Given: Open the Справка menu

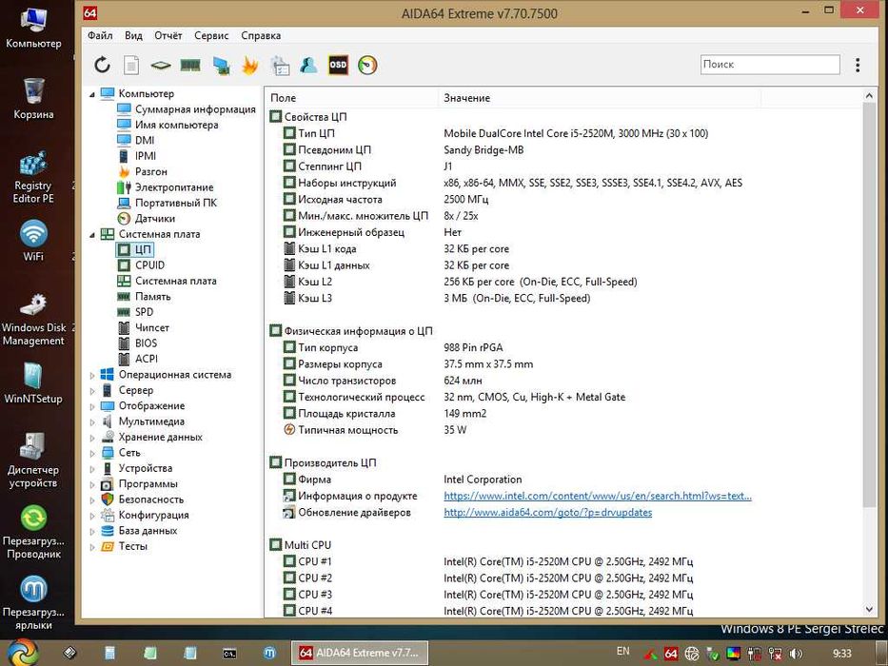Looking at the screenshot, I should click(x=261, y=35).
